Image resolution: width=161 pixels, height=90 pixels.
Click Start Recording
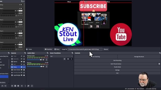click(x=117, y=60)
